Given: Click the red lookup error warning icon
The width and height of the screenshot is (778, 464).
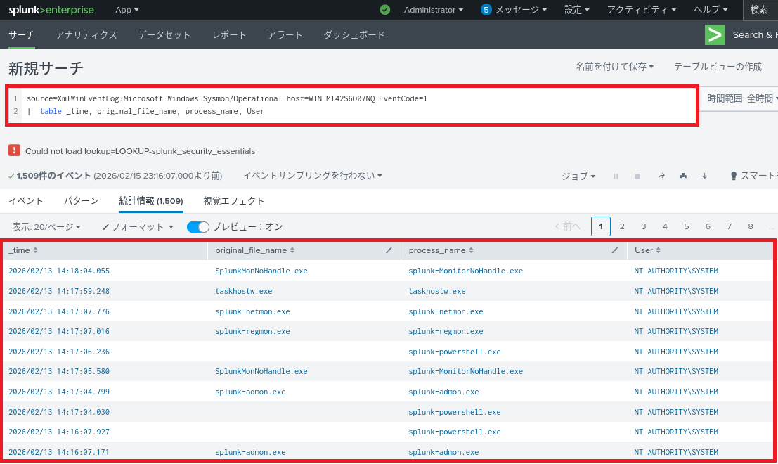Looking at the screenshot, I should pyautogui.click(x=14, y=150).
